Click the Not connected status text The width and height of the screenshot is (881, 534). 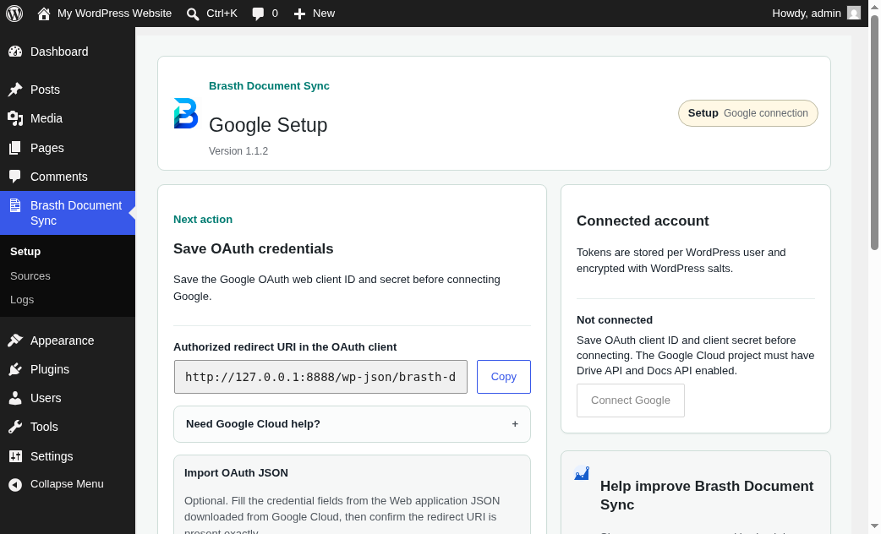(x=615, y=320)
